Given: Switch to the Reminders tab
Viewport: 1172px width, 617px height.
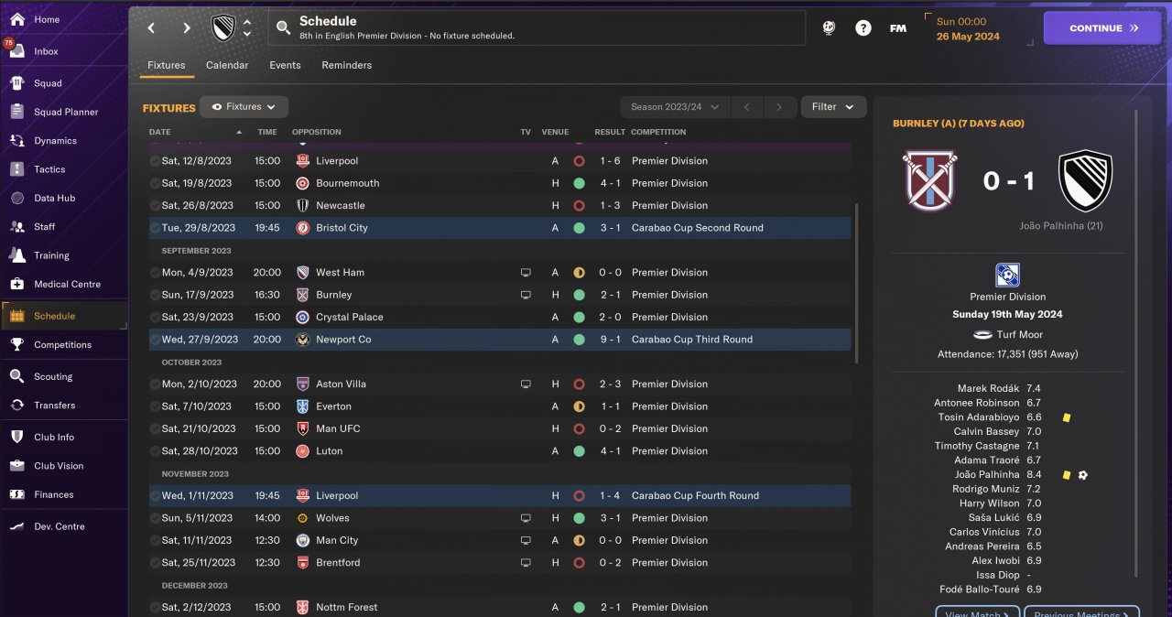Looking at the screenshot, I should (x=346, y=65).
